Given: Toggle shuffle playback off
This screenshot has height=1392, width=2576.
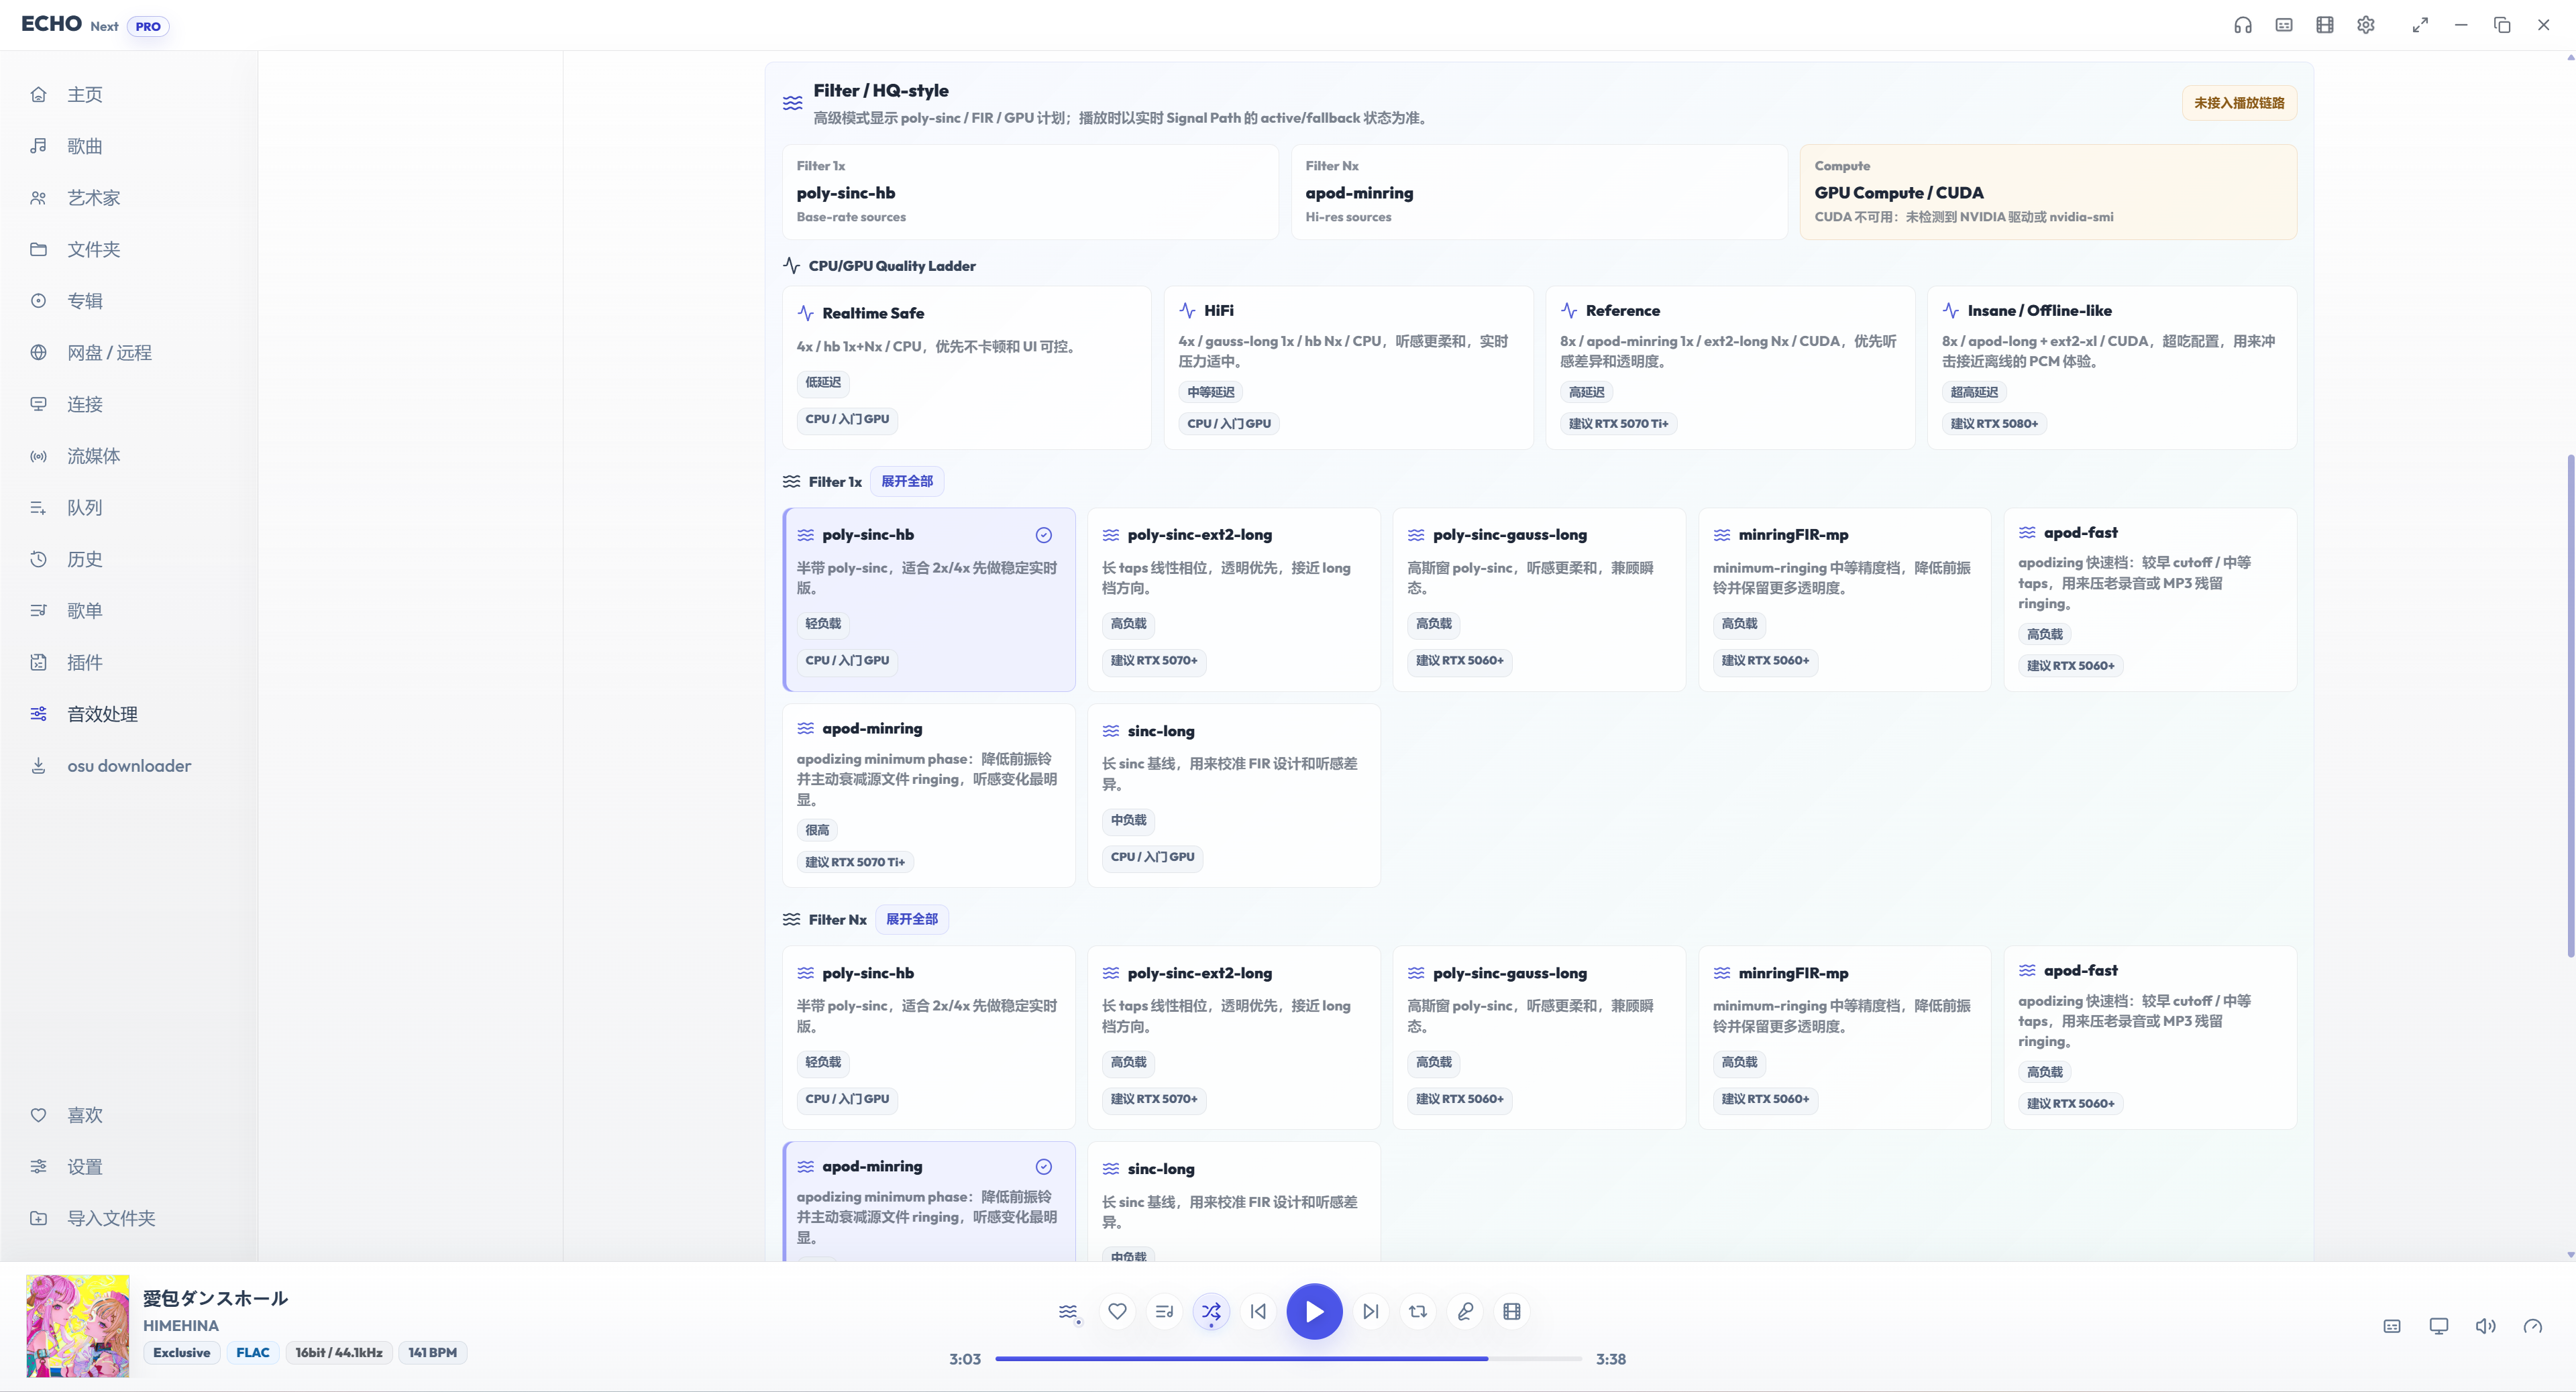Looking at the screenshot, I should pos(1211,1311).
